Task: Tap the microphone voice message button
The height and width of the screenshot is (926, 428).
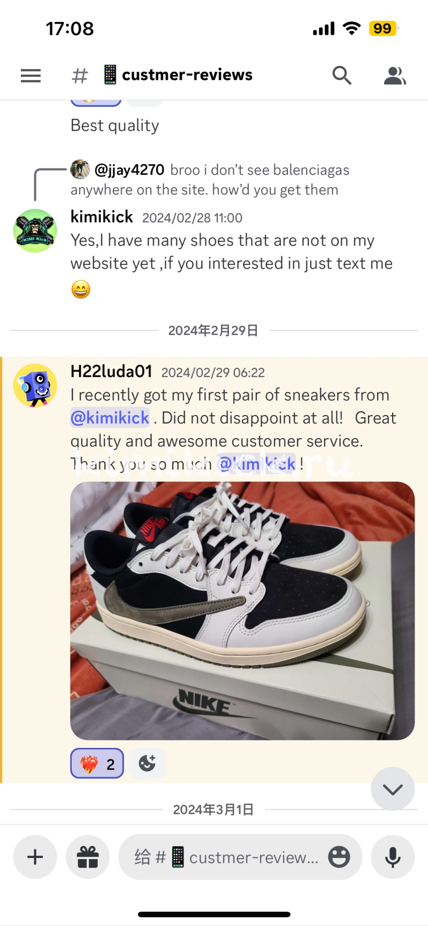Action: click(393, 857)
